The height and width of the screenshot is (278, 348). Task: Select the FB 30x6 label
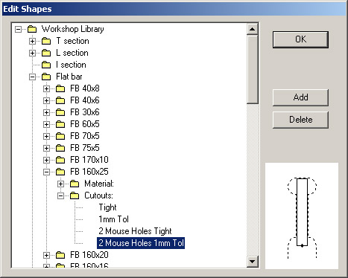tap(85, 112)
